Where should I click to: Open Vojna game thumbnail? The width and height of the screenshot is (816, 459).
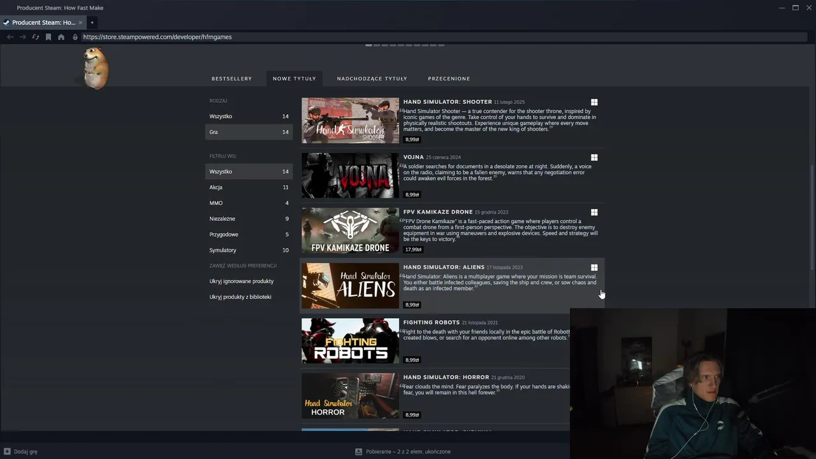point(350,175)
